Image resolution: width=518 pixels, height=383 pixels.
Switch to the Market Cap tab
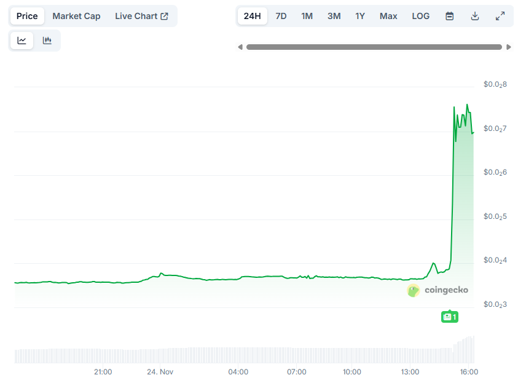point(76,16)
